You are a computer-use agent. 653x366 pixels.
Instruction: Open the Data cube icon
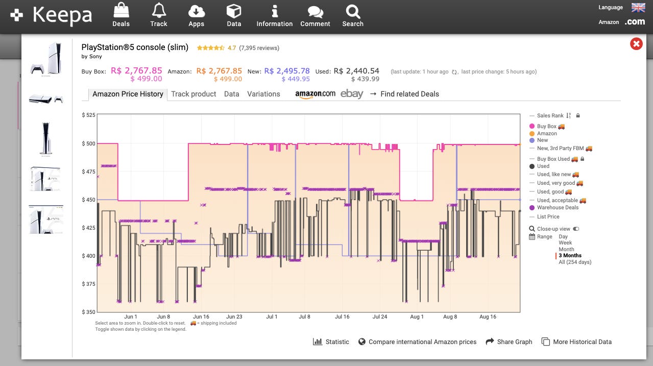tap(234, 11)
